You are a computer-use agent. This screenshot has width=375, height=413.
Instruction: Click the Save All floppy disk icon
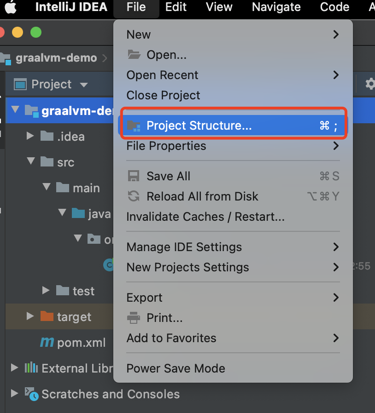tap(134, 176)
